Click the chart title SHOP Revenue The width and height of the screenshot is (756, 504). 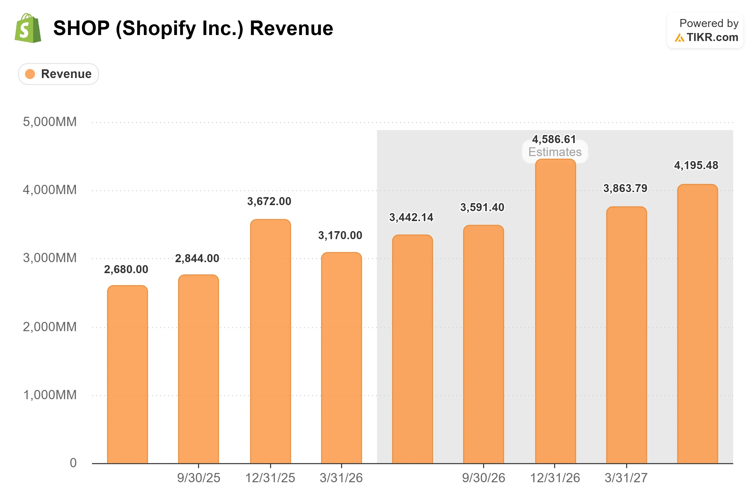[x=193, y=28]
